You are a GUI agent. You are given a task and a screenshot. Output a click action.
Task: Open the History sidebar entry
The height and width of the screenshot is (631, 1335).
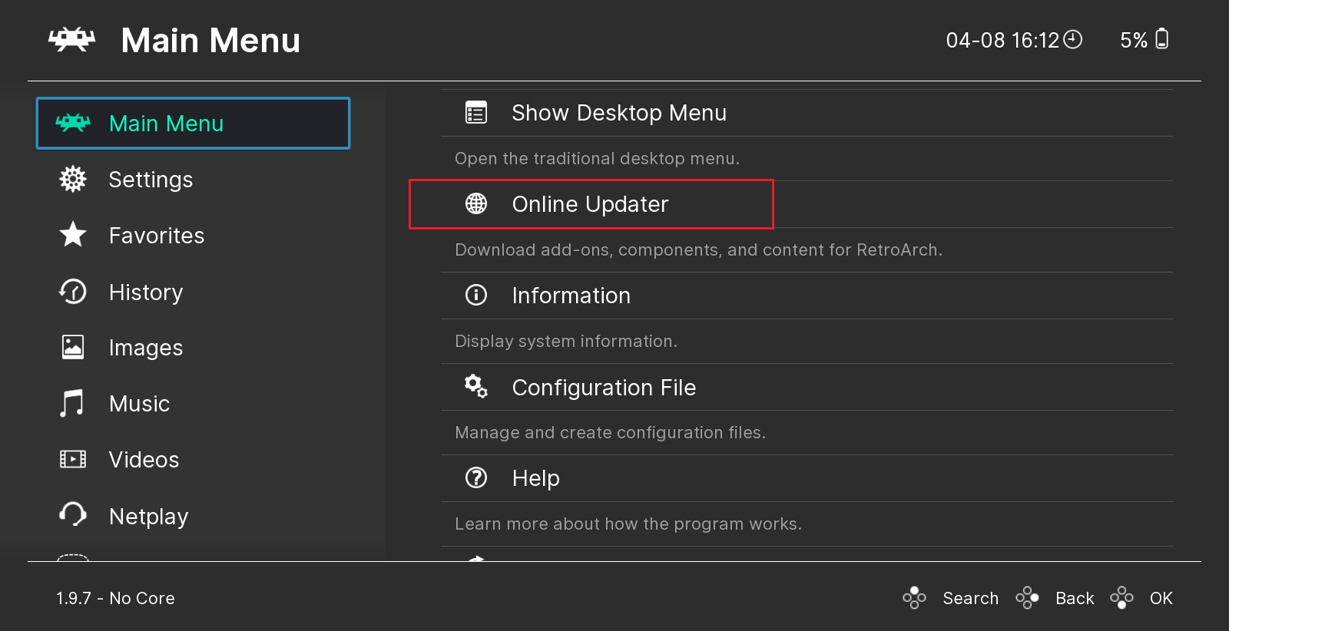[x=193, y=292]
